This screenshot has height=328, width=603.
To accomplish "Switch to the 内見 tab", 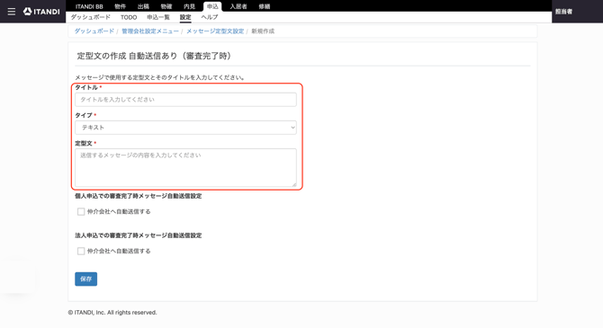I will (189, 6).
